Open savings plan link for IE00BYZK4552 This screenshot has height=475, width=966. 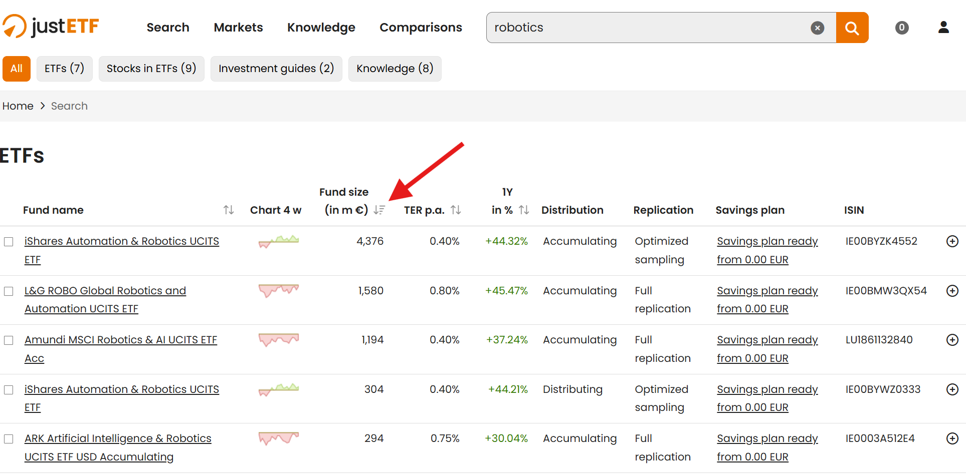click(767, 250)
